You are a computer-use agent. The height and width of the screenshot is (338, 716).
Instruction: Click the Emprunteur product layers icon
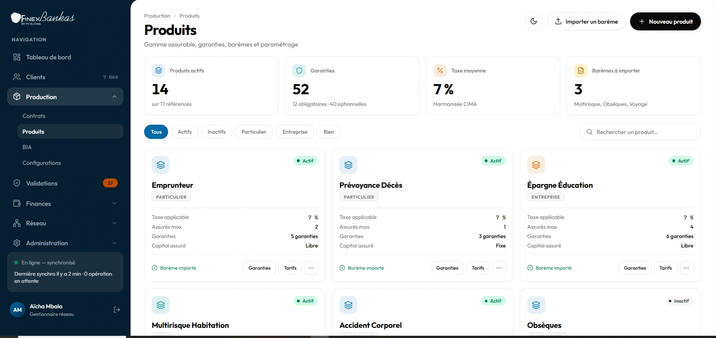pos(161,165)
